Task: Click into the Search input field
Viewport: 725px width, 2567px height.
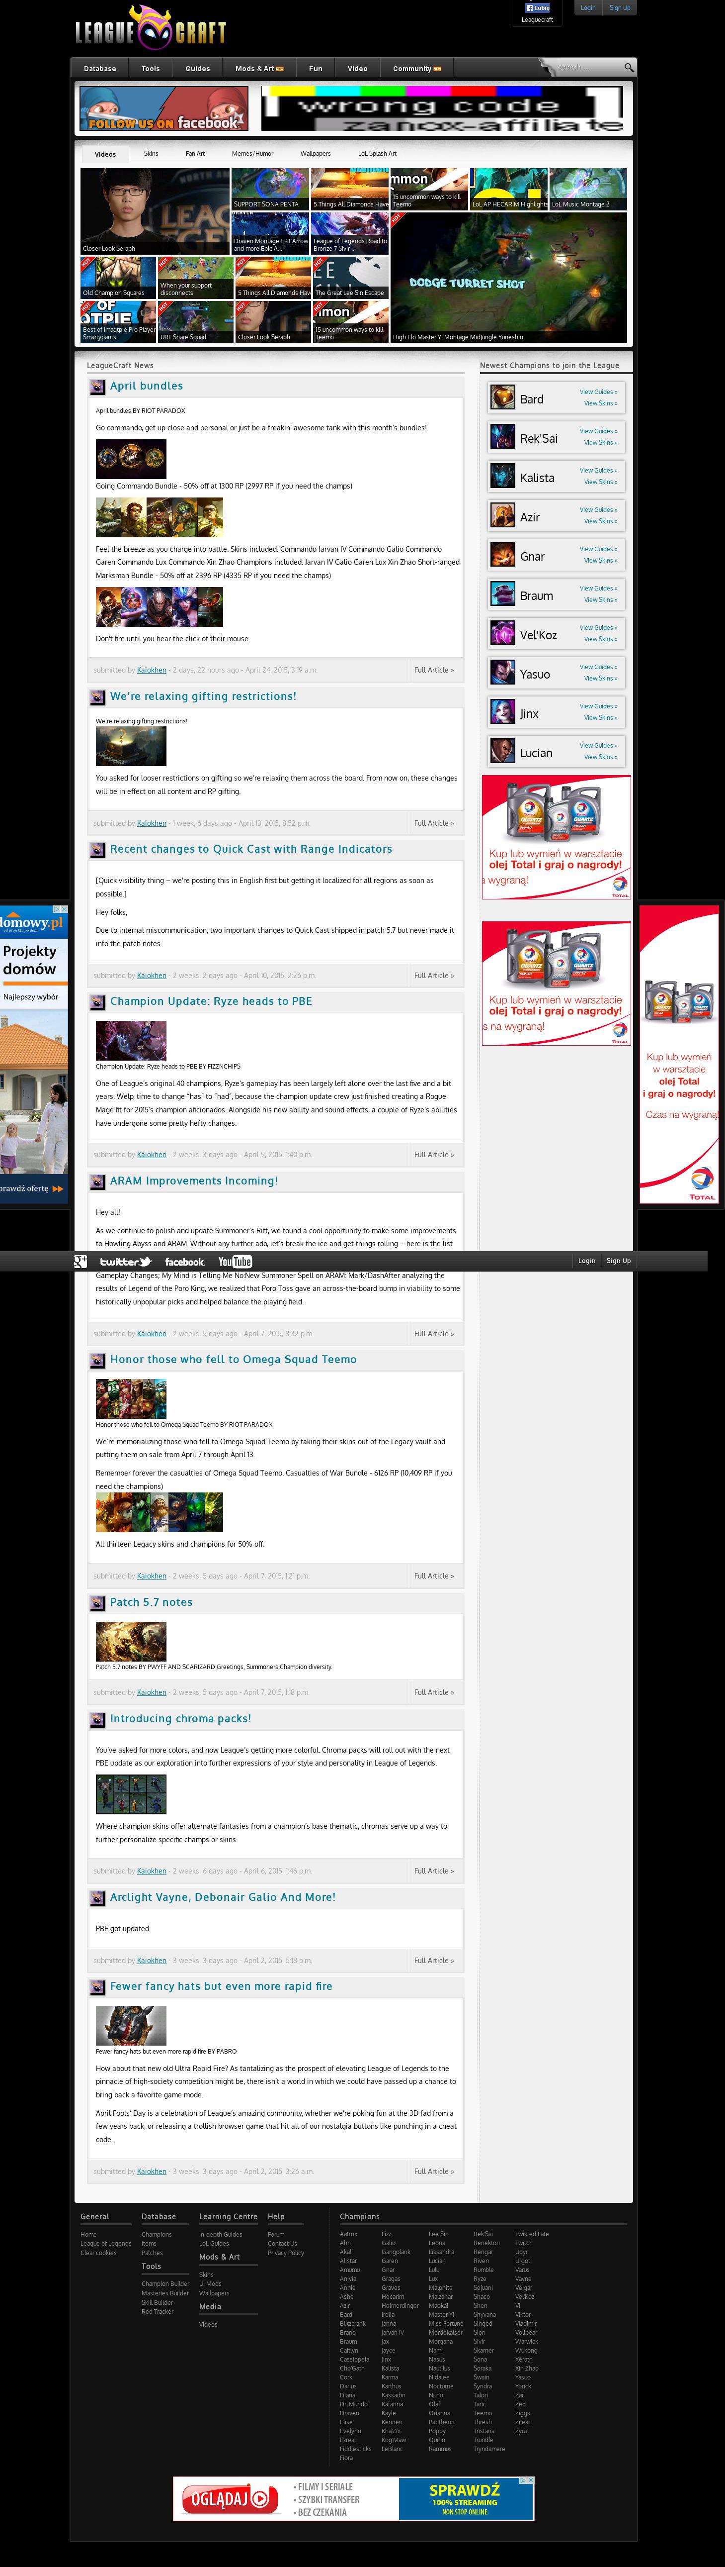Action: [x=587, y=68]
